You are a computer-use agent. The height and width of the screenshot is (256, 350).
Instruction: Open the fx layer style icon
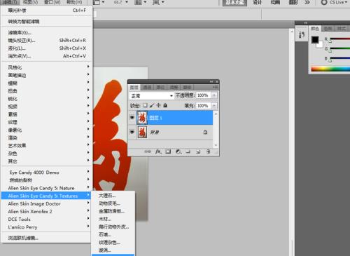click(158, 151)
